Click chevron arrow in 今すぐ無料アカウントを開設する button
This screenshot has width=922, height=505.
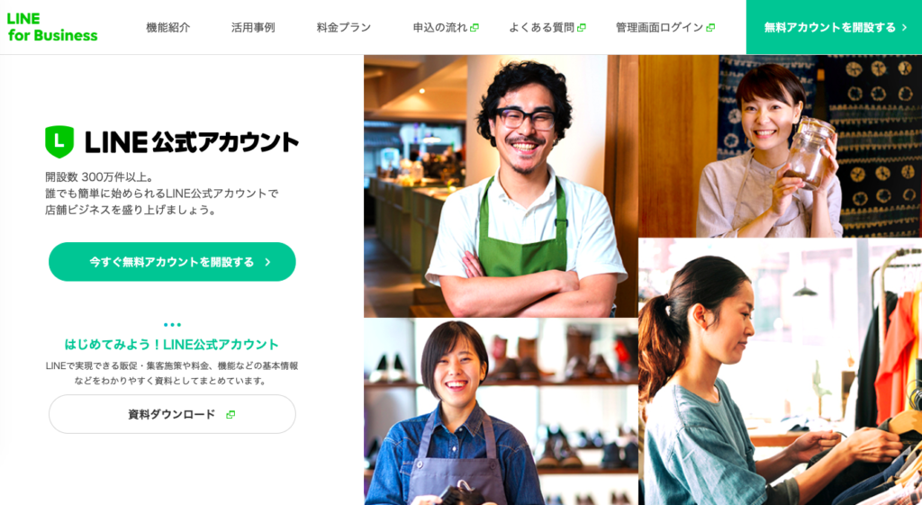[x=267, y=262]
